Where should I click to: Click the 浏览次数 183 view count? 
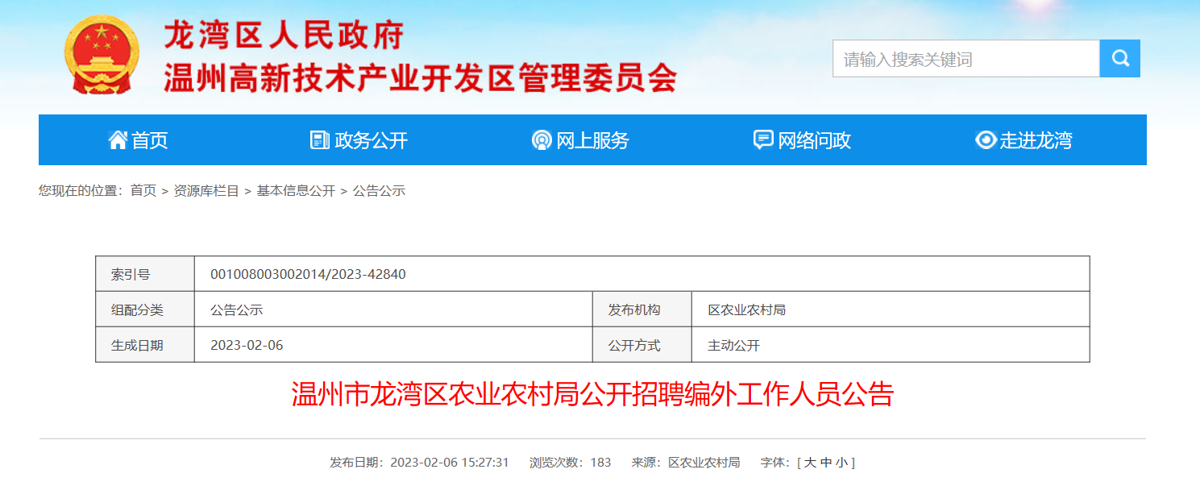coord(571,463)
